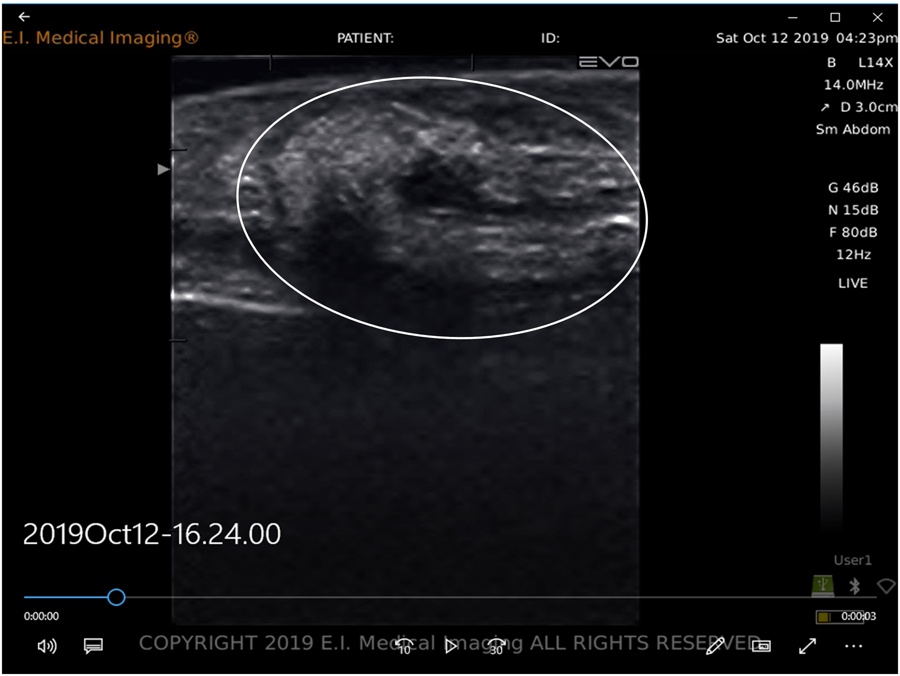
Task: Click the date and time display
Action: point(807,38)
